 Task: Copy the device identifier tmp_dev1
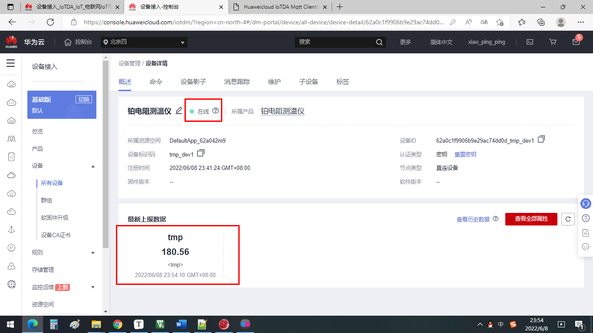tap(201, 153)
